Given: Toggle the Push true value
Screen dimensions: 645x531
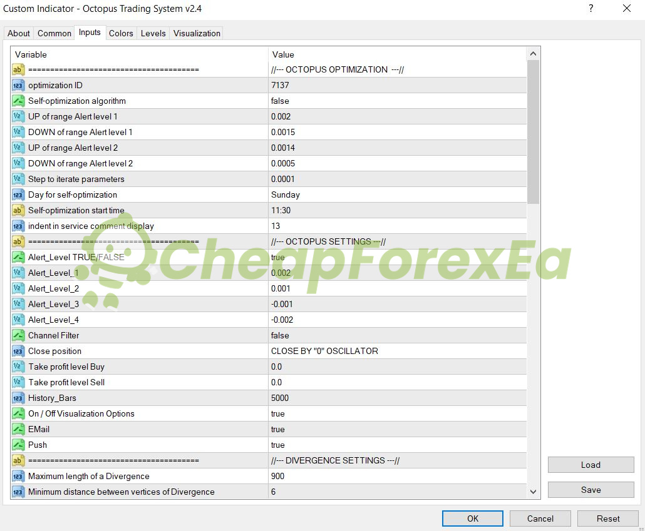Looking at the screenshot, I should [x=398, y=445].
